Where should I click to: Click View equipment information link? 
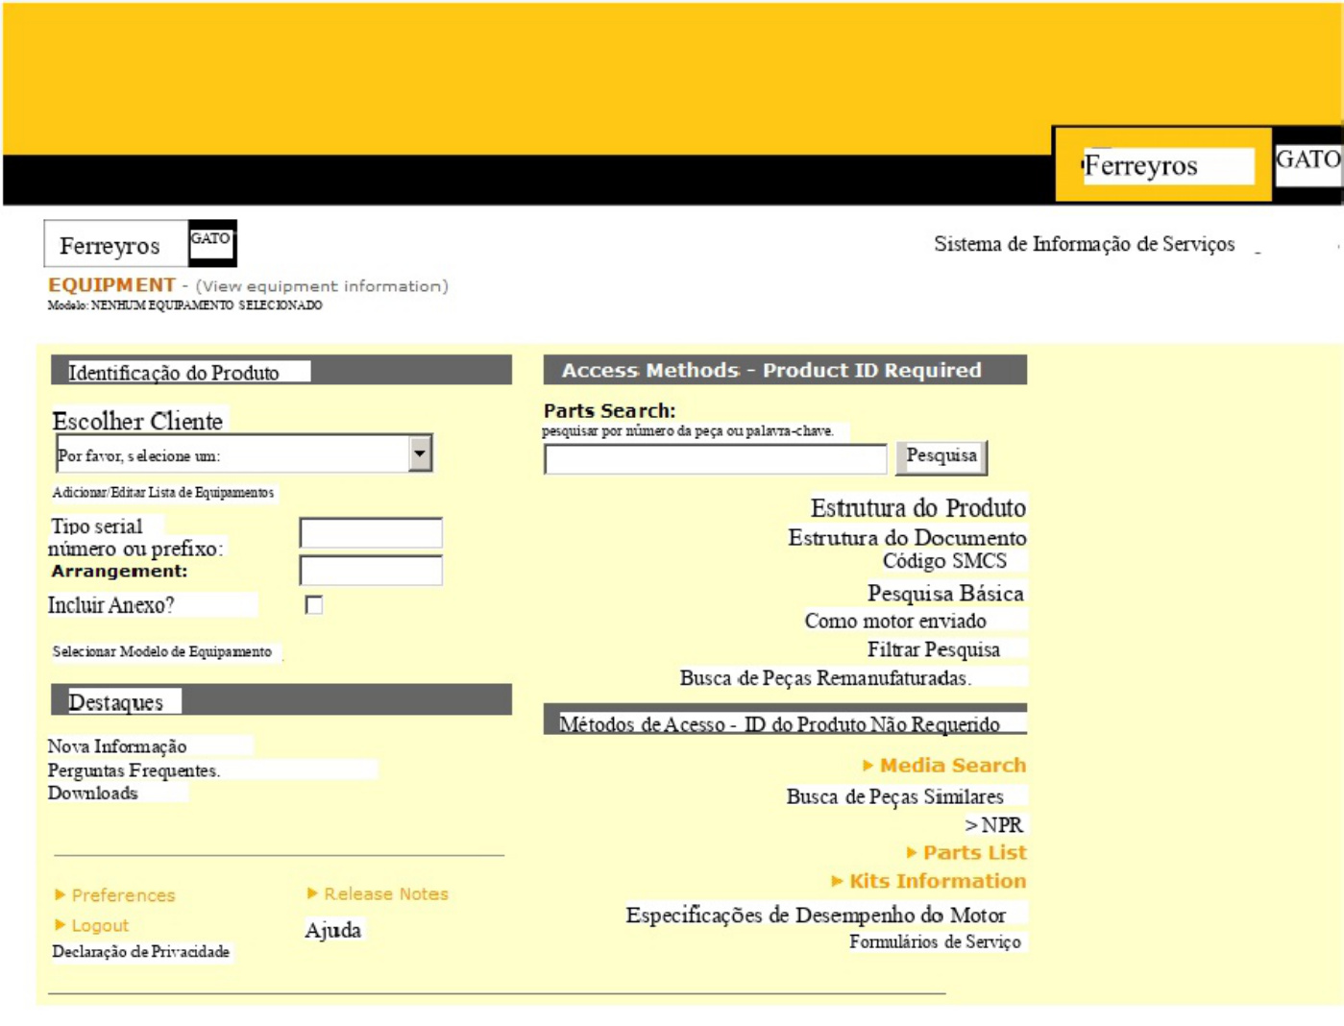322,286
